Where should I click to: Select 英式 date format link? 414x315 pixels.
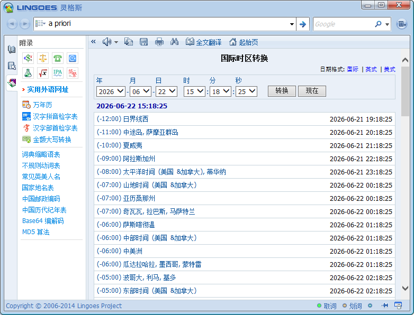pyautogui.click(x=371, y=69)
